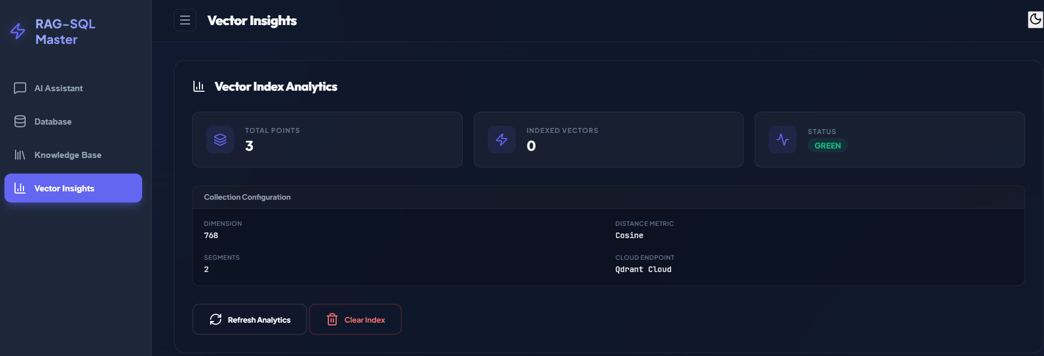
Task: Click the bar chart icon in sidebar
Action: pyautogui.click(x=20, y=189)
